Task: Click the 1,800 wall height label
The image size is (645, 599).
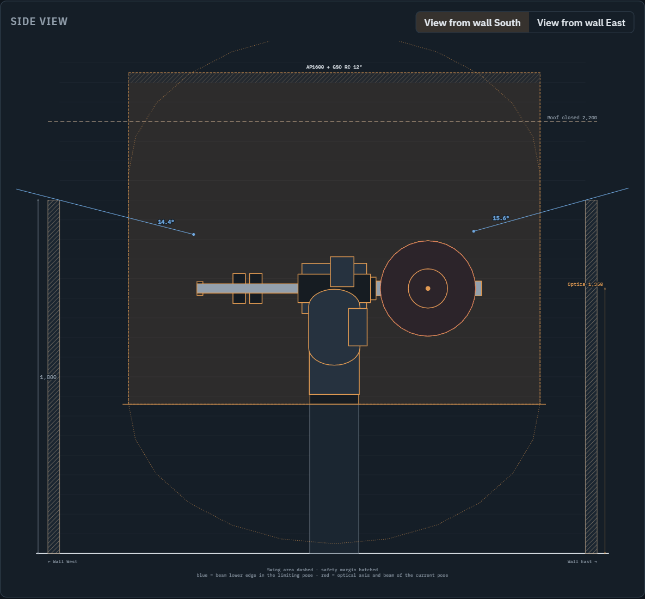Action: (48, 377)
